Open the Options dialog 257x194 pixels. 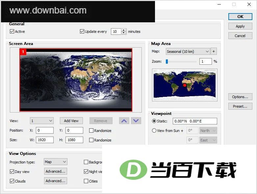pyautogui.click(x=240, y=97)
